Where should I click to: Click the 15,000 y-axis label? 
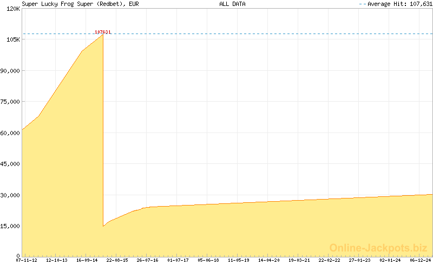point(10,226)
